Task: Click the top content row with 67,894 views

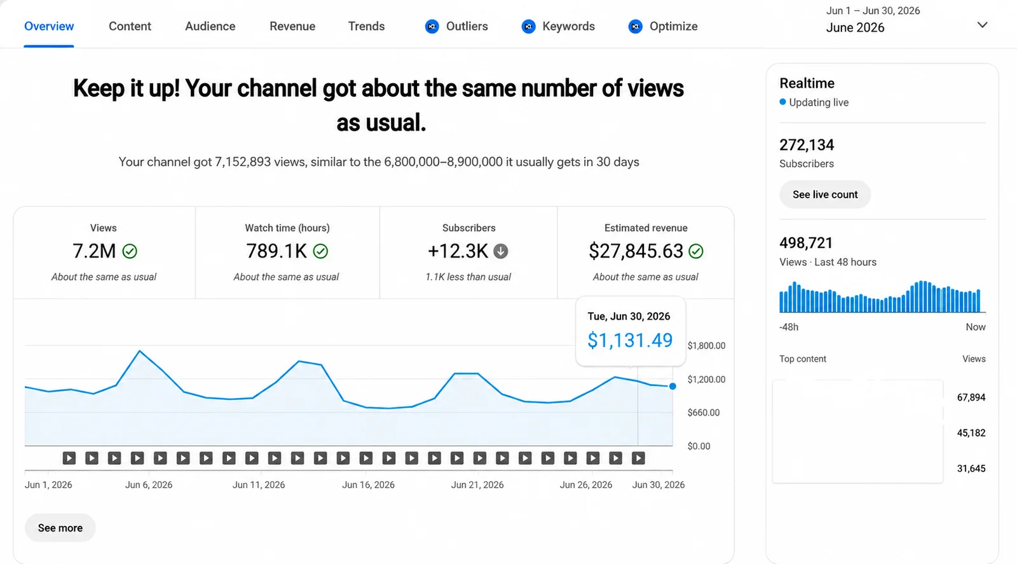Action: (x=879, y=397)
